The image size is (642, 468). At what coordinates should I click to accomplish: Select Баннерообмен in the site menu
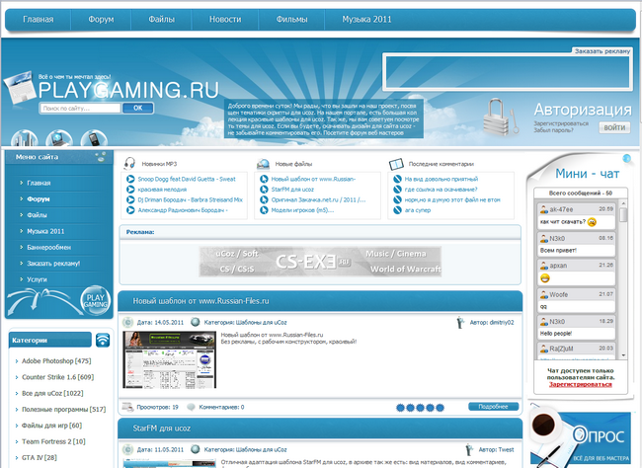pyautogui.click(x=48, y=247)
